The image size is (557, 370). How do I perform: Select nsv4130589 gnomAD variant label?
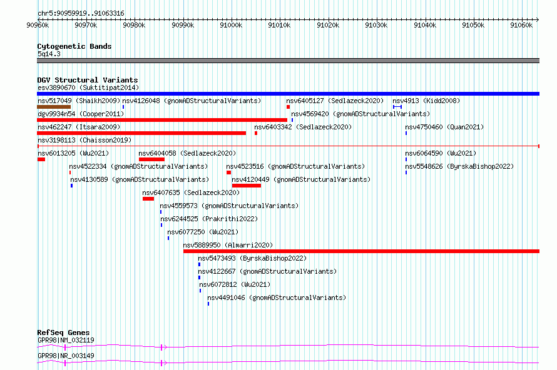pos(140,179)
